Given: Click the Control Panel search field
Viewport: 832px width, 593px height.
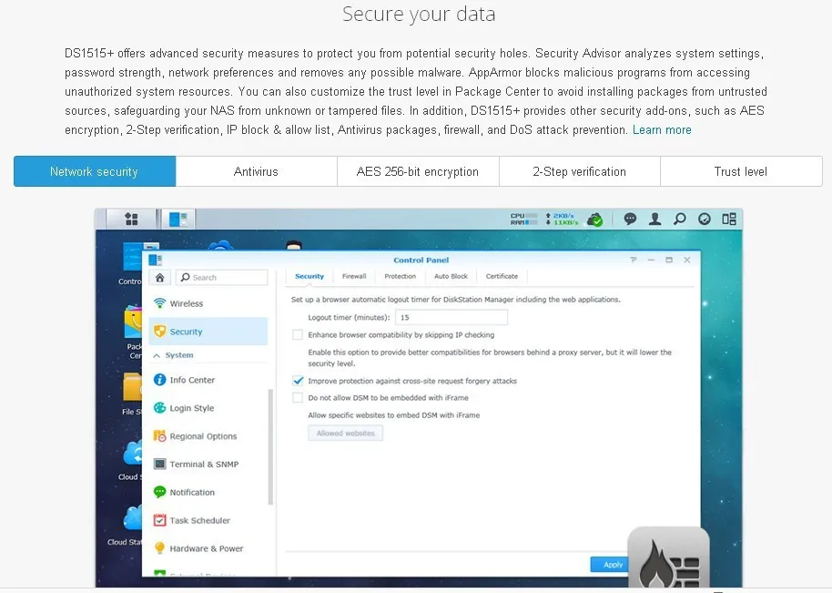Looking at the screenshot, I should pos(222,277).
